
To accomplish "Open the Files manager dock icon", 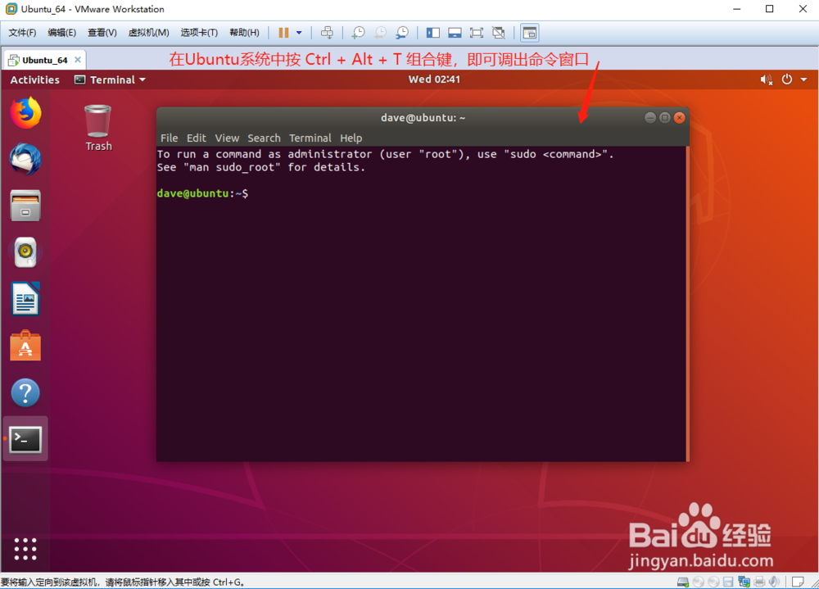I will tap(25, 206).
